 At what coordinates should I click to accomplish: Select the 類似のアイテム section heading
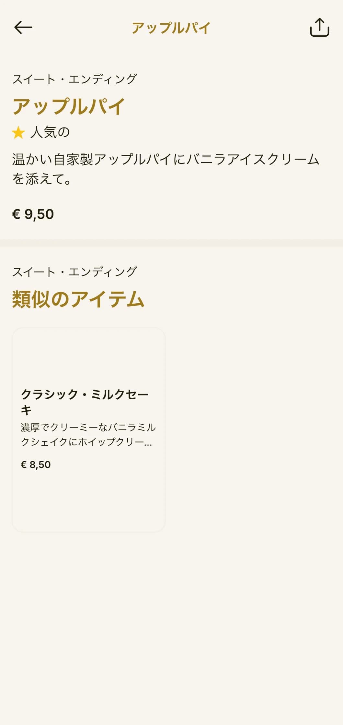click(x=78, y=299)
